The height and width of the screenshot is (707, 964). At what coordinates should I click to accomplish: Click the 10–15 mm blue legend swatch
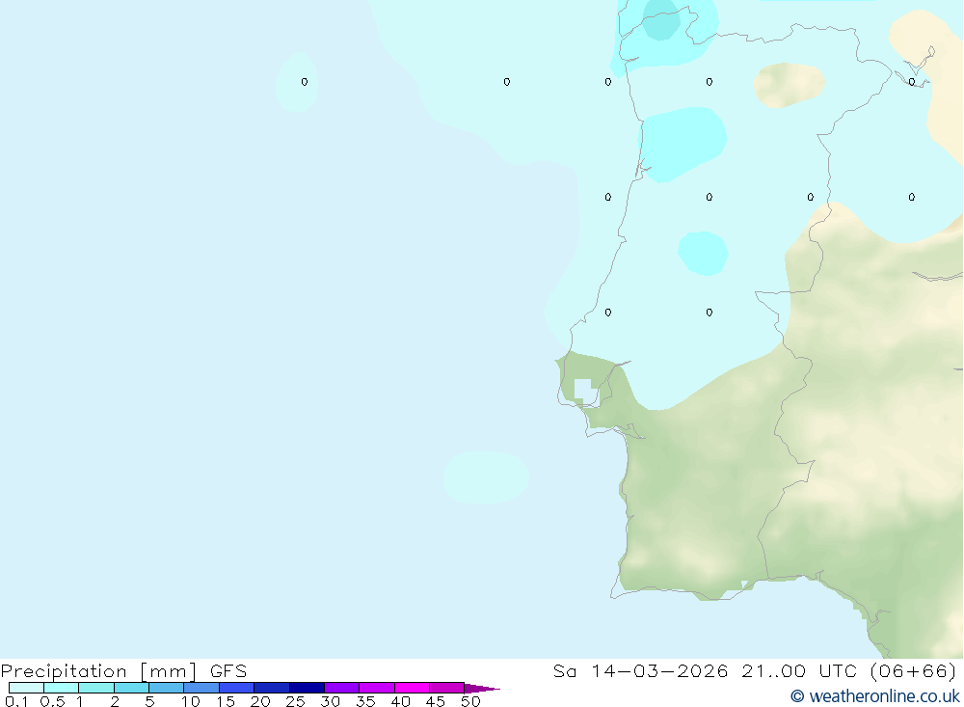(x=201, y=688)
